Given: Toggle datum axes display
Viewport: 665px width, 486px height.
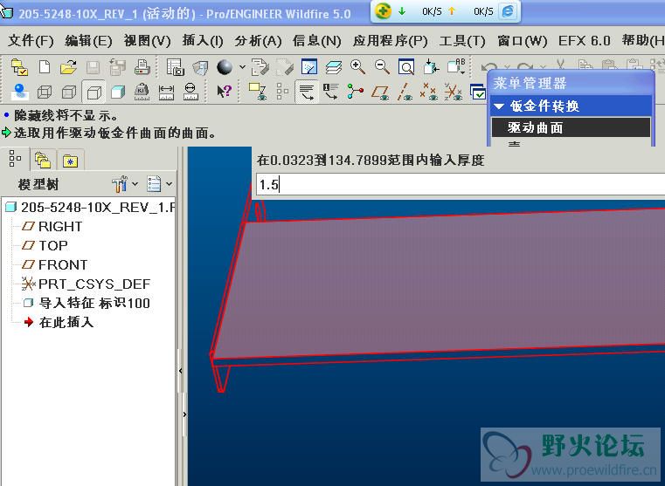Looking at the screenshot, I should (405, 92).
